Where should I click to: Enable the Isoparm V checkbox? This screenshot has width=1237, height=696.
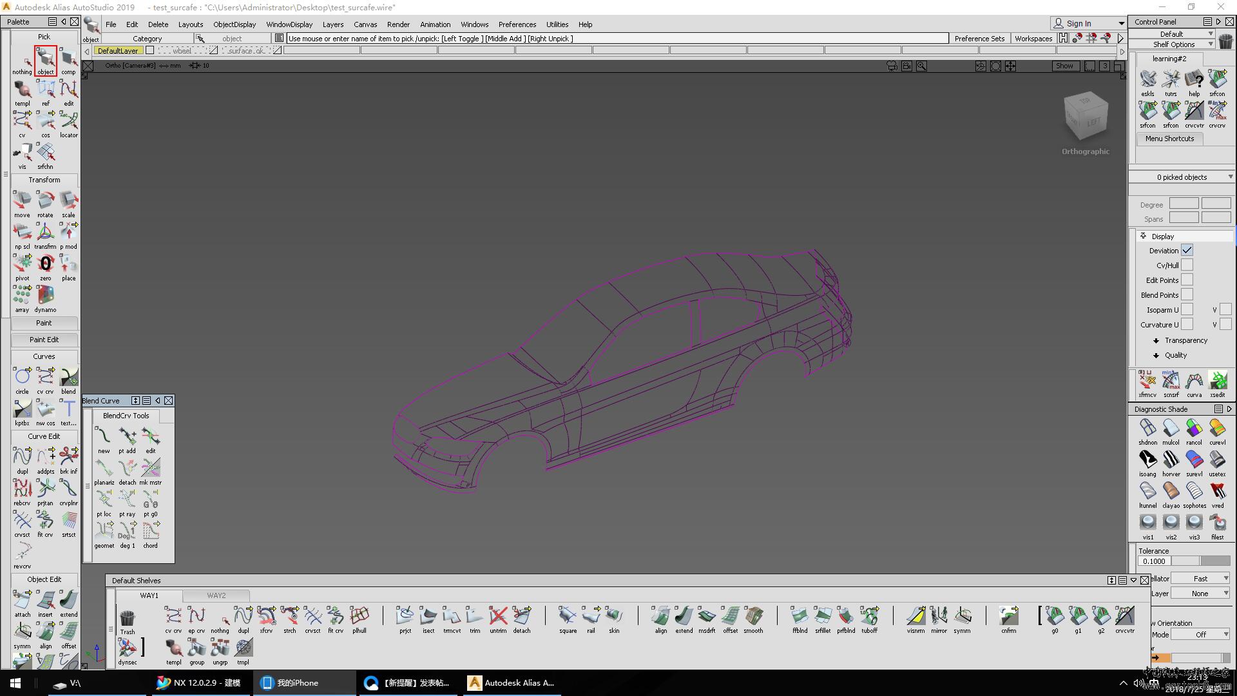pos(1225,309)
